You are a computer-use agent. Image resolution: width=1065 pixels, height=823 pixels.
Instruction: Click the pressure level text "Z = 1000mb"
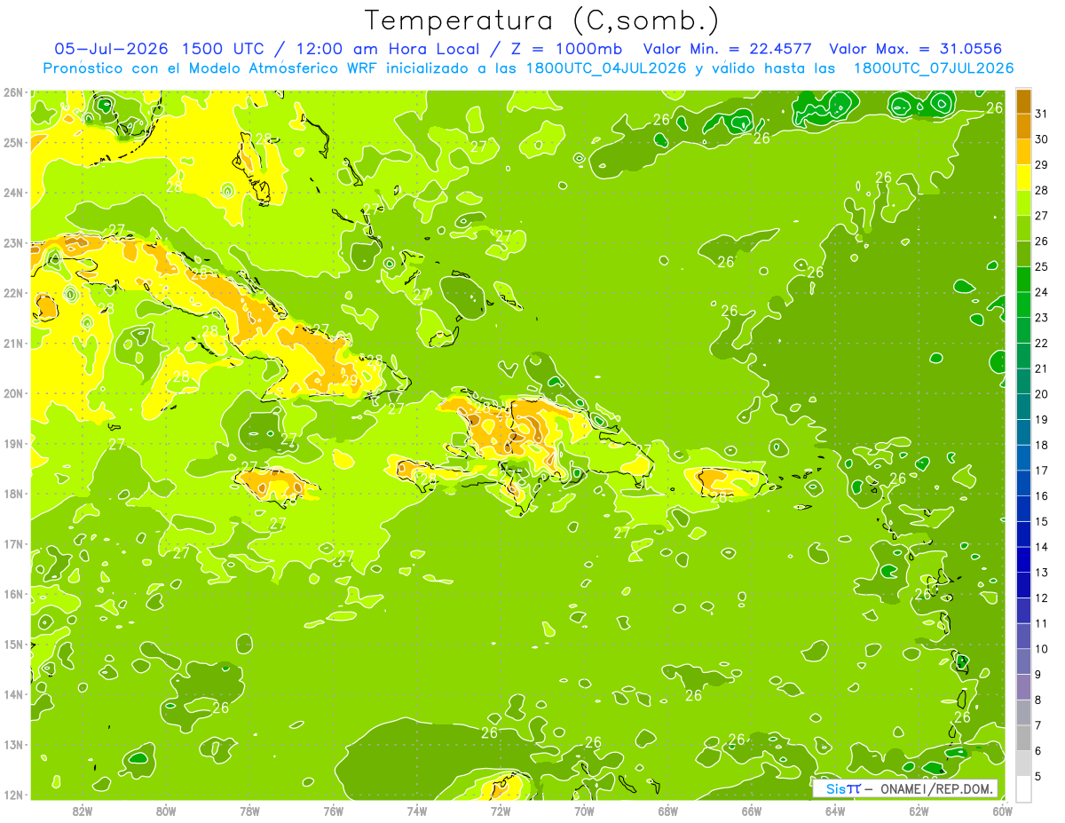(566, 49)
